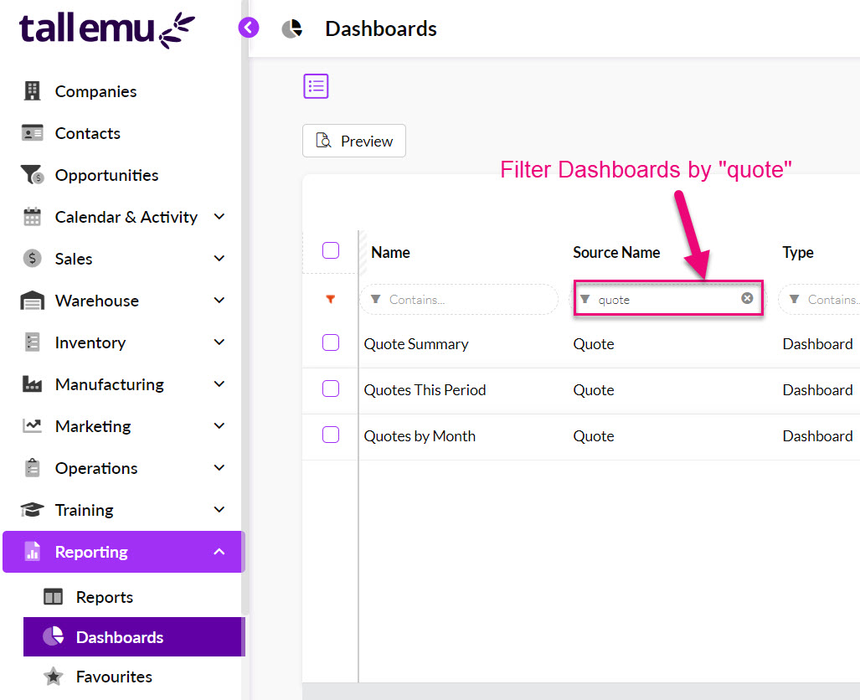This screenshot has width=860, height=700.
Task: Collapse the sidebar with purple arrow button
Action: (x=249, y=28)
